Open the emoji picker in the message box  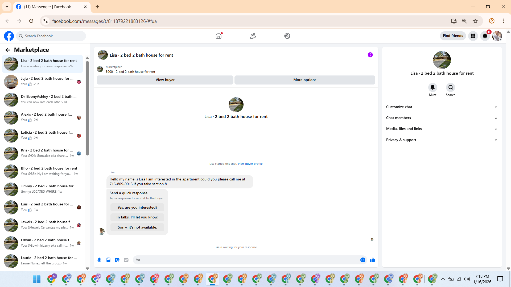pyautogui.click(x=362, y=260)
